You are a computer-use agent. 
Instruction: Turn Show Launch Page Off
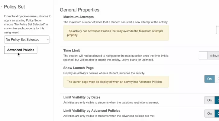click(217, 79)
